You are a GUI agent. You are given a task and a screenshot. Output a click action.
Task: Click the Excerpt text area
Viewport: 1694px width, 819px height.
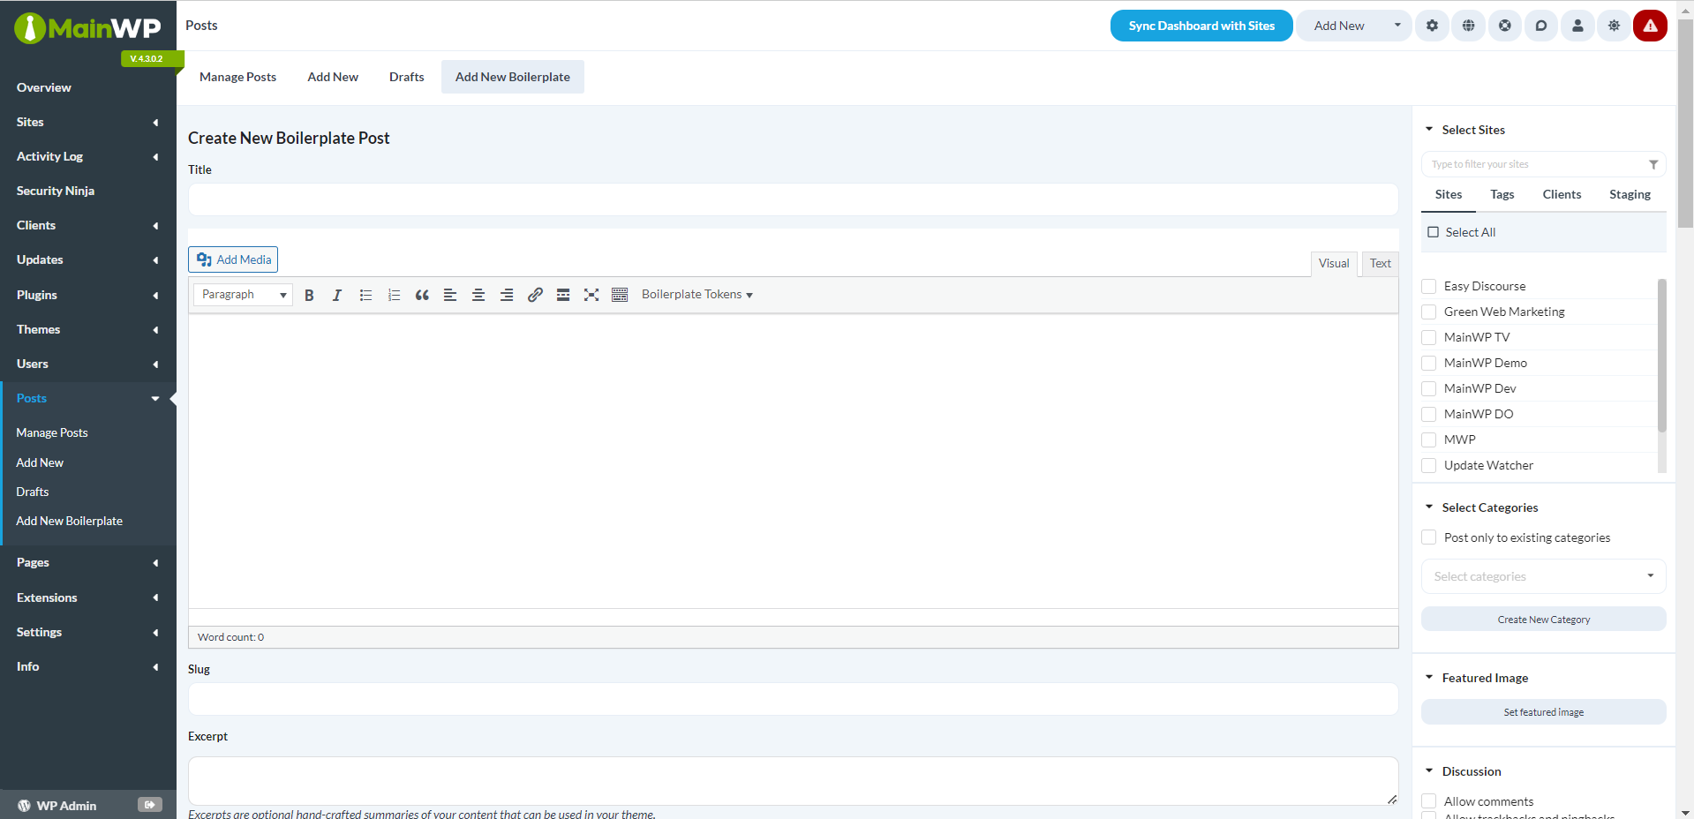[x=793, y=781]
